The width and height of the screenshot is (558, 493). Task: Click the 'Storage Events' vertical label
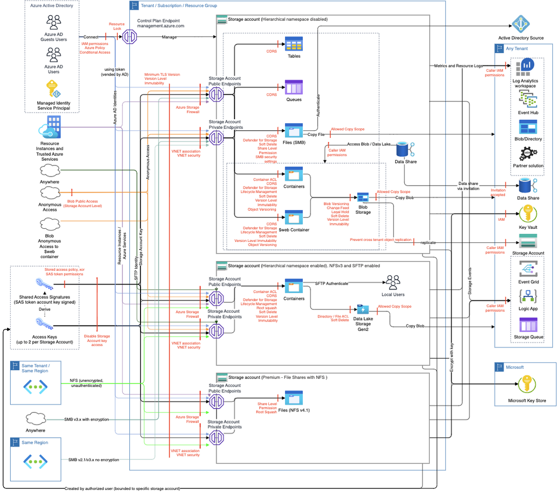pos(469,281)
